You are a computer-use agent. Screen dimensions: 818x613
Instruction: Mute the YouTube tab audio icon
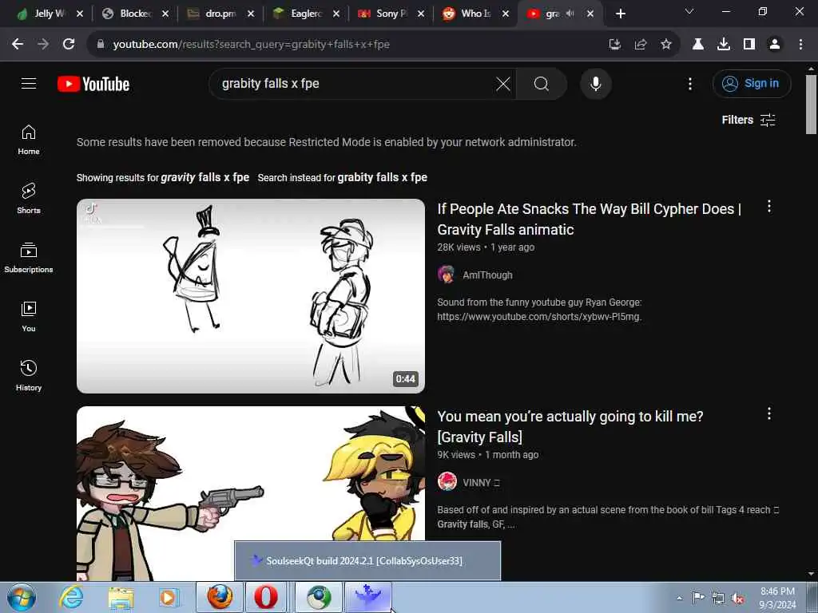(x=570, y=14)
